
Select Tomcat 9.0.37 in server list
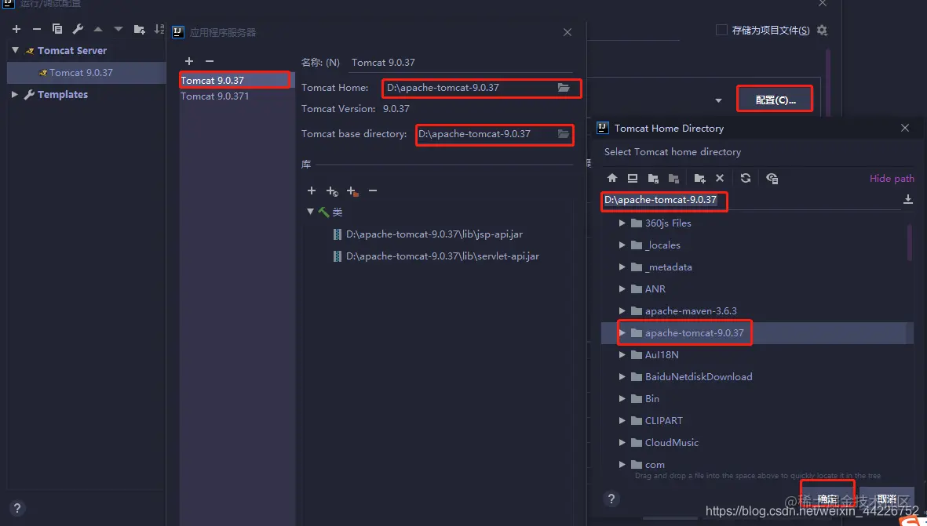coord(235,80)
